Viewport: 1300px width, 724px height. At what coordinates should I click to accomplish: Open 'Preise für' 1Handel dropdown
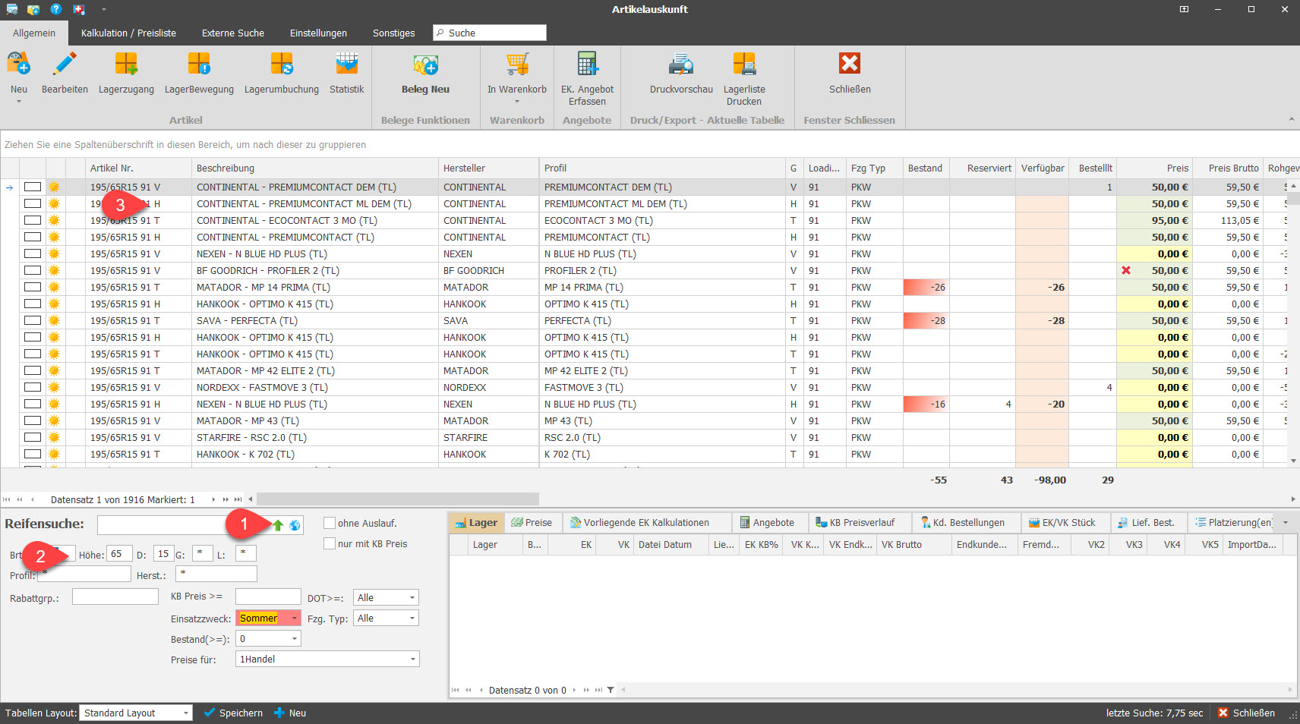tap(412, 659)
